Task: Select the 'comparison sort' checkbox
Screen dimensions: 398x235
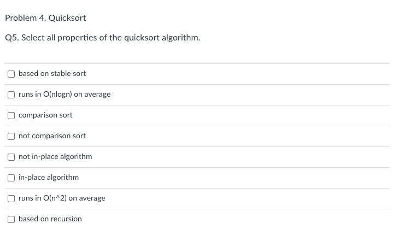Action: point(11,115)
